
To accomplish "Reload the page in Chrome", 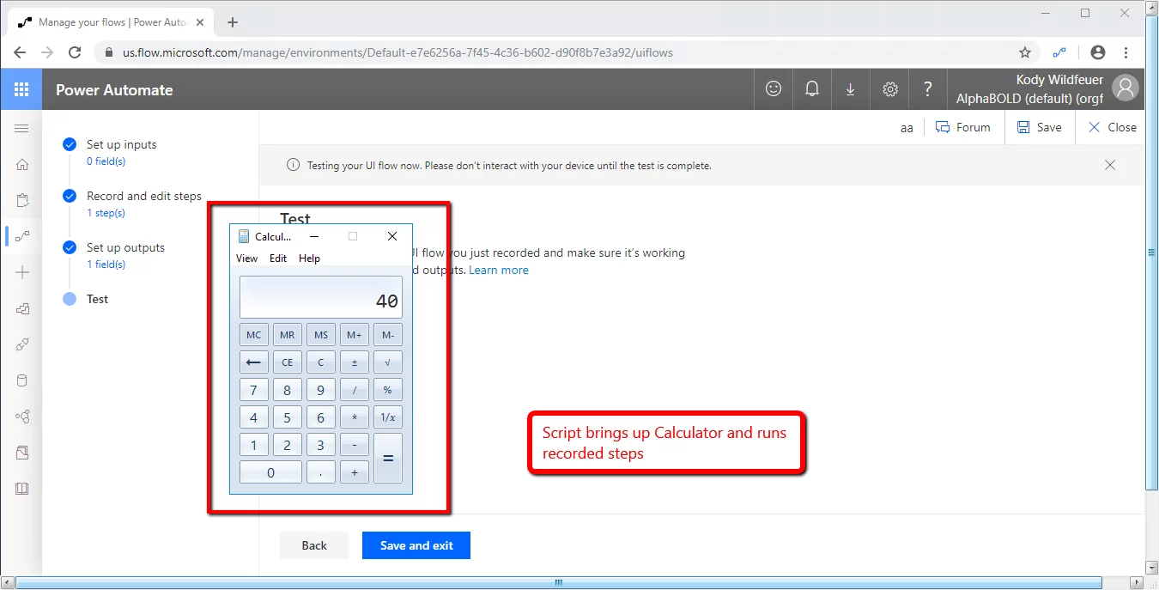I will [x=75, y=52].
